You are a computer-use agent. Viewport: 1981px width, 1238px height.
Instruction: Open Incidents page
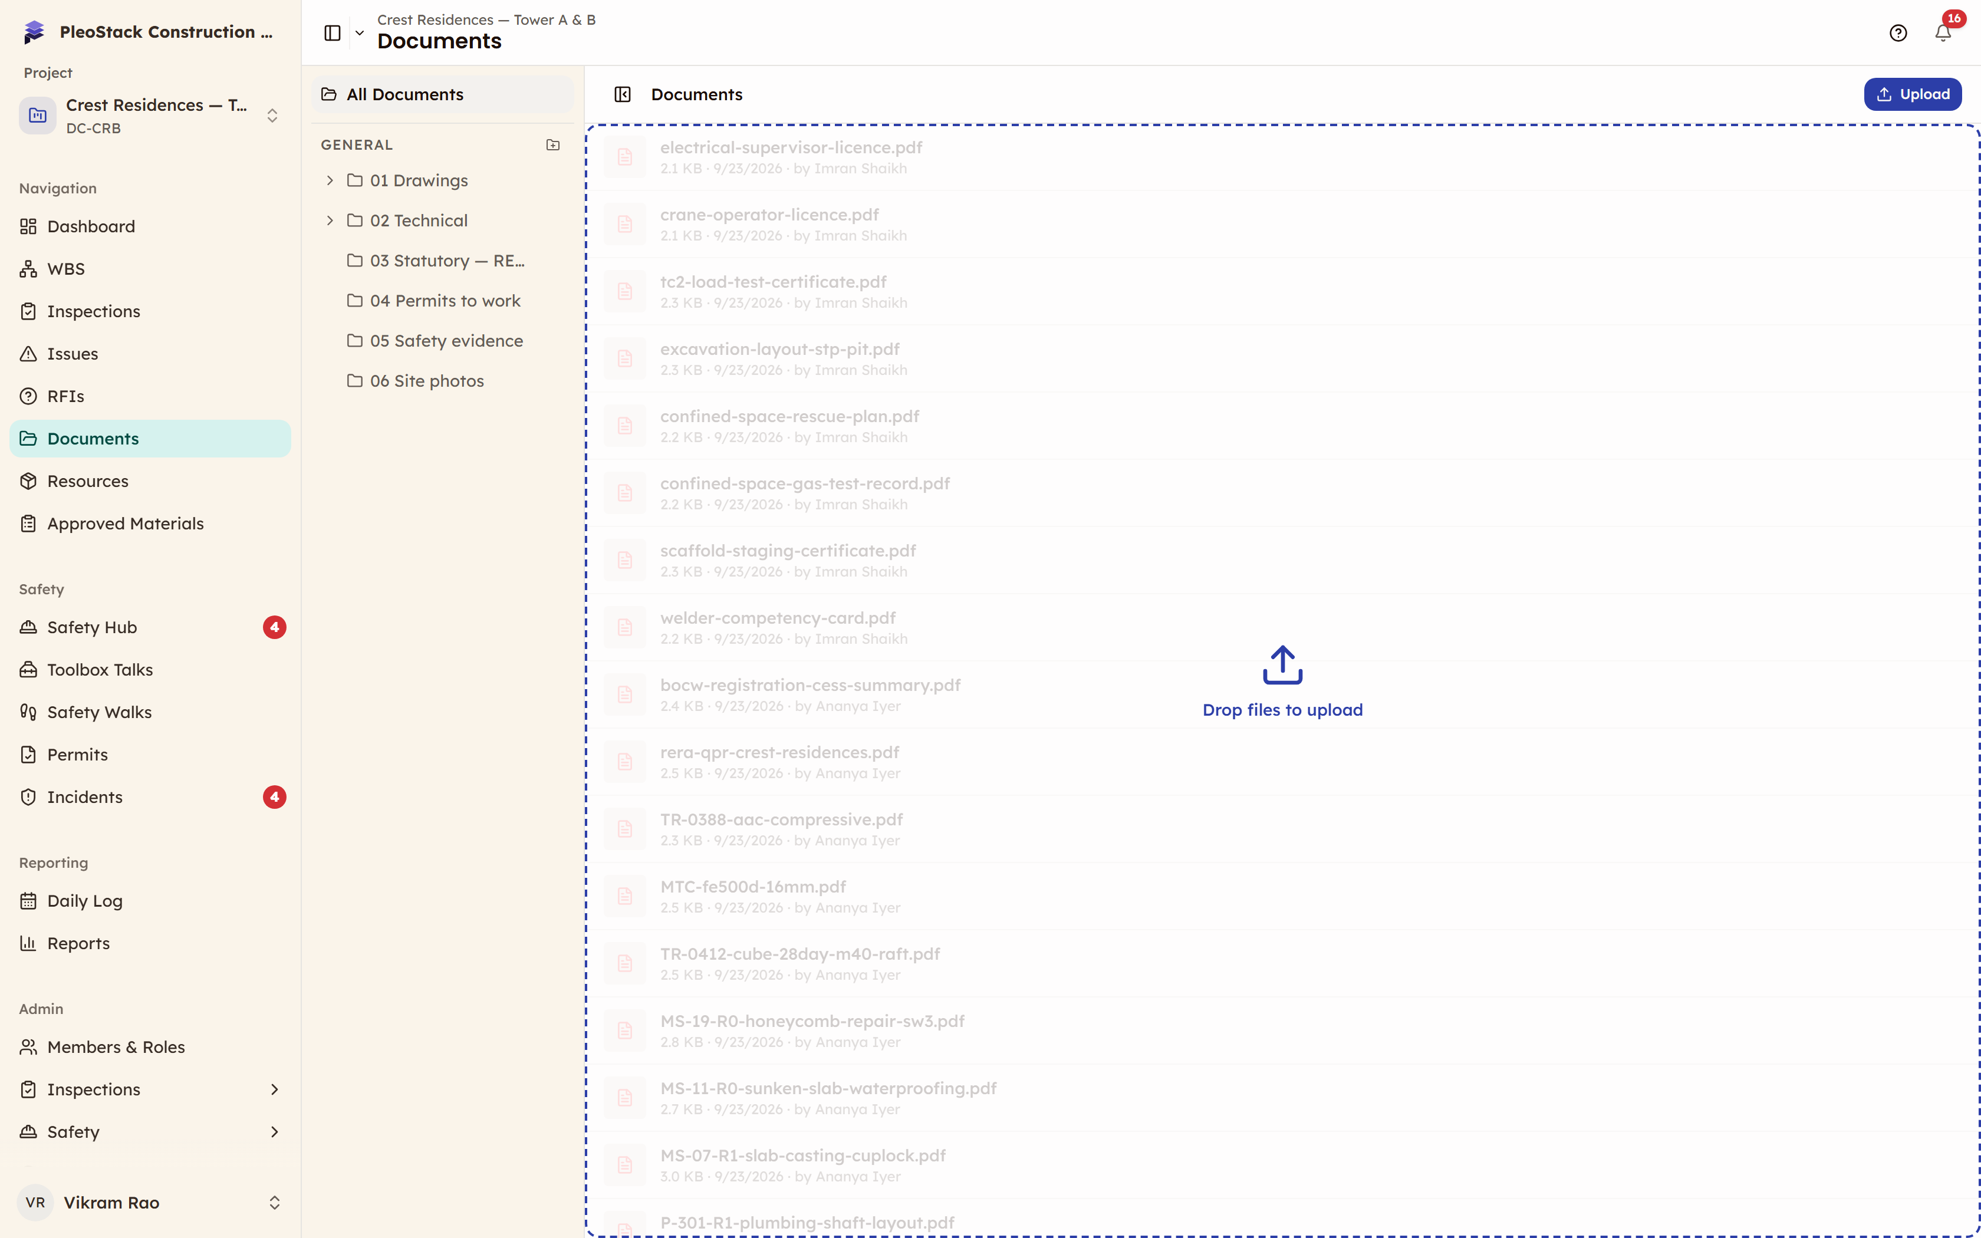coord(150,798)
